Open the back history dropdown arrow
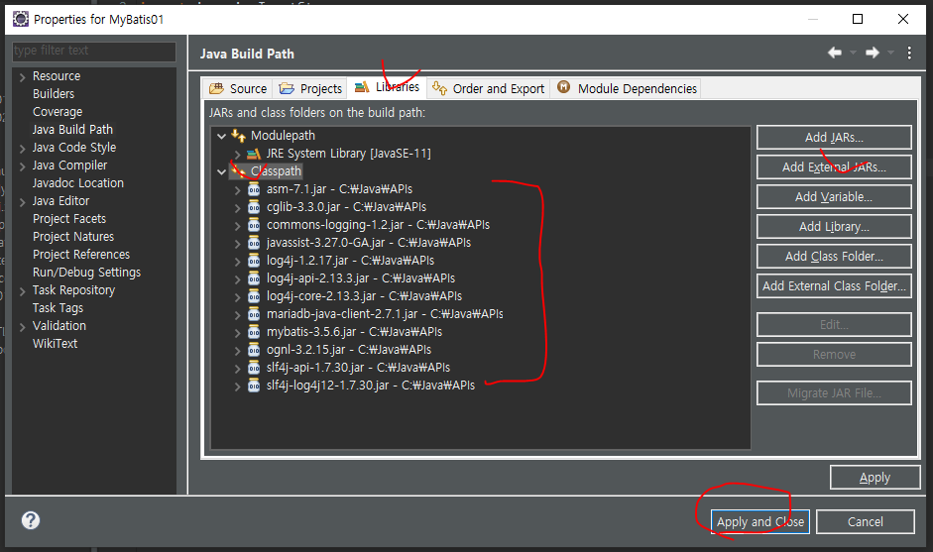The height and width of the screenshot is (552, 933). [853, 53]
